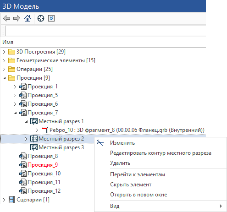
Task: Click the 3D Построения folder icon
Action: (11, 52)
